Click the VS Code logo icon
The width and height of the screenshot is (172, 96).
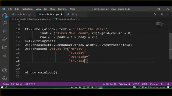(3, 9)
